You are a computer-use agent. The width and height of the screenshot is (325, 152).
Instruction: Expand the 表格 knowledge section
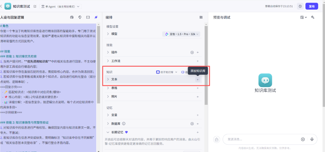click(108, 88)
